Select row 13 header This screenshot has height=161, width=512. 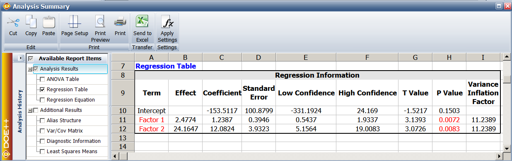[123, 138]
